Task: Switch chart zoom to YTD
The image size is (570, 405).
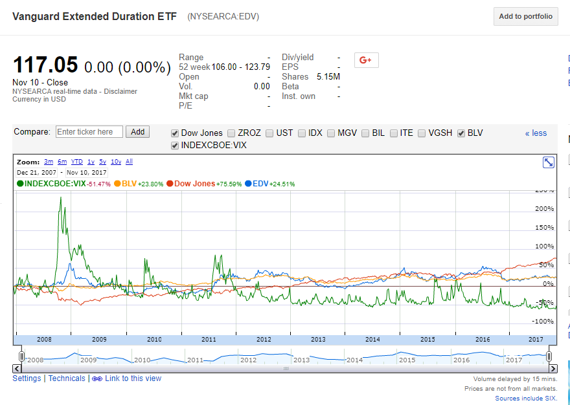Action: (76, 162)
